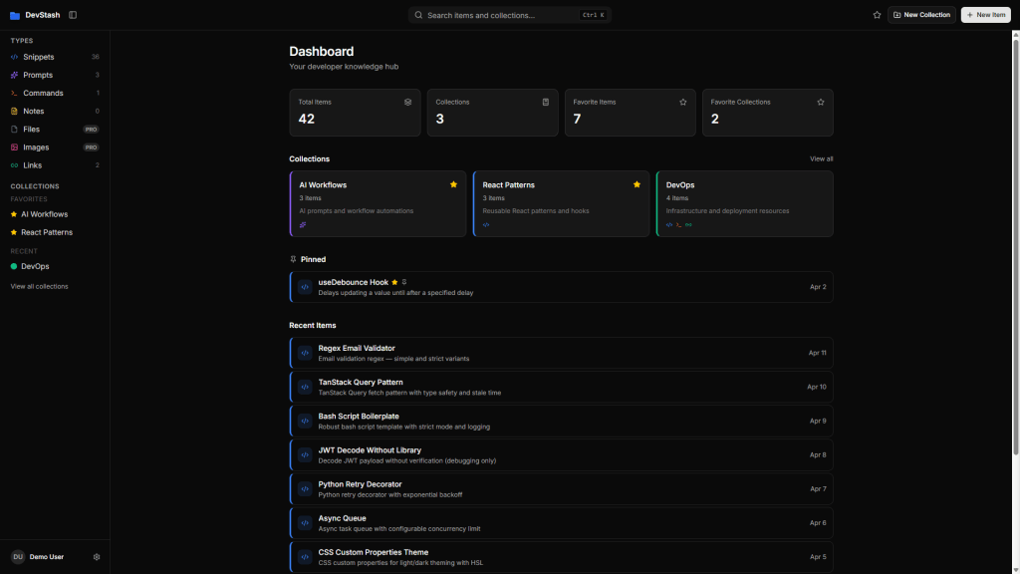1020x574 pixels.
Task: Select Snippets in the Types sidebar
Action: click(x=39, y=57)
